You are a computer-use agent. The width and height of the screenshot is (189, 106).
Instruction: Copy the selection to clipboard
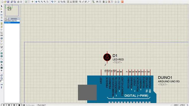(61, 2)
